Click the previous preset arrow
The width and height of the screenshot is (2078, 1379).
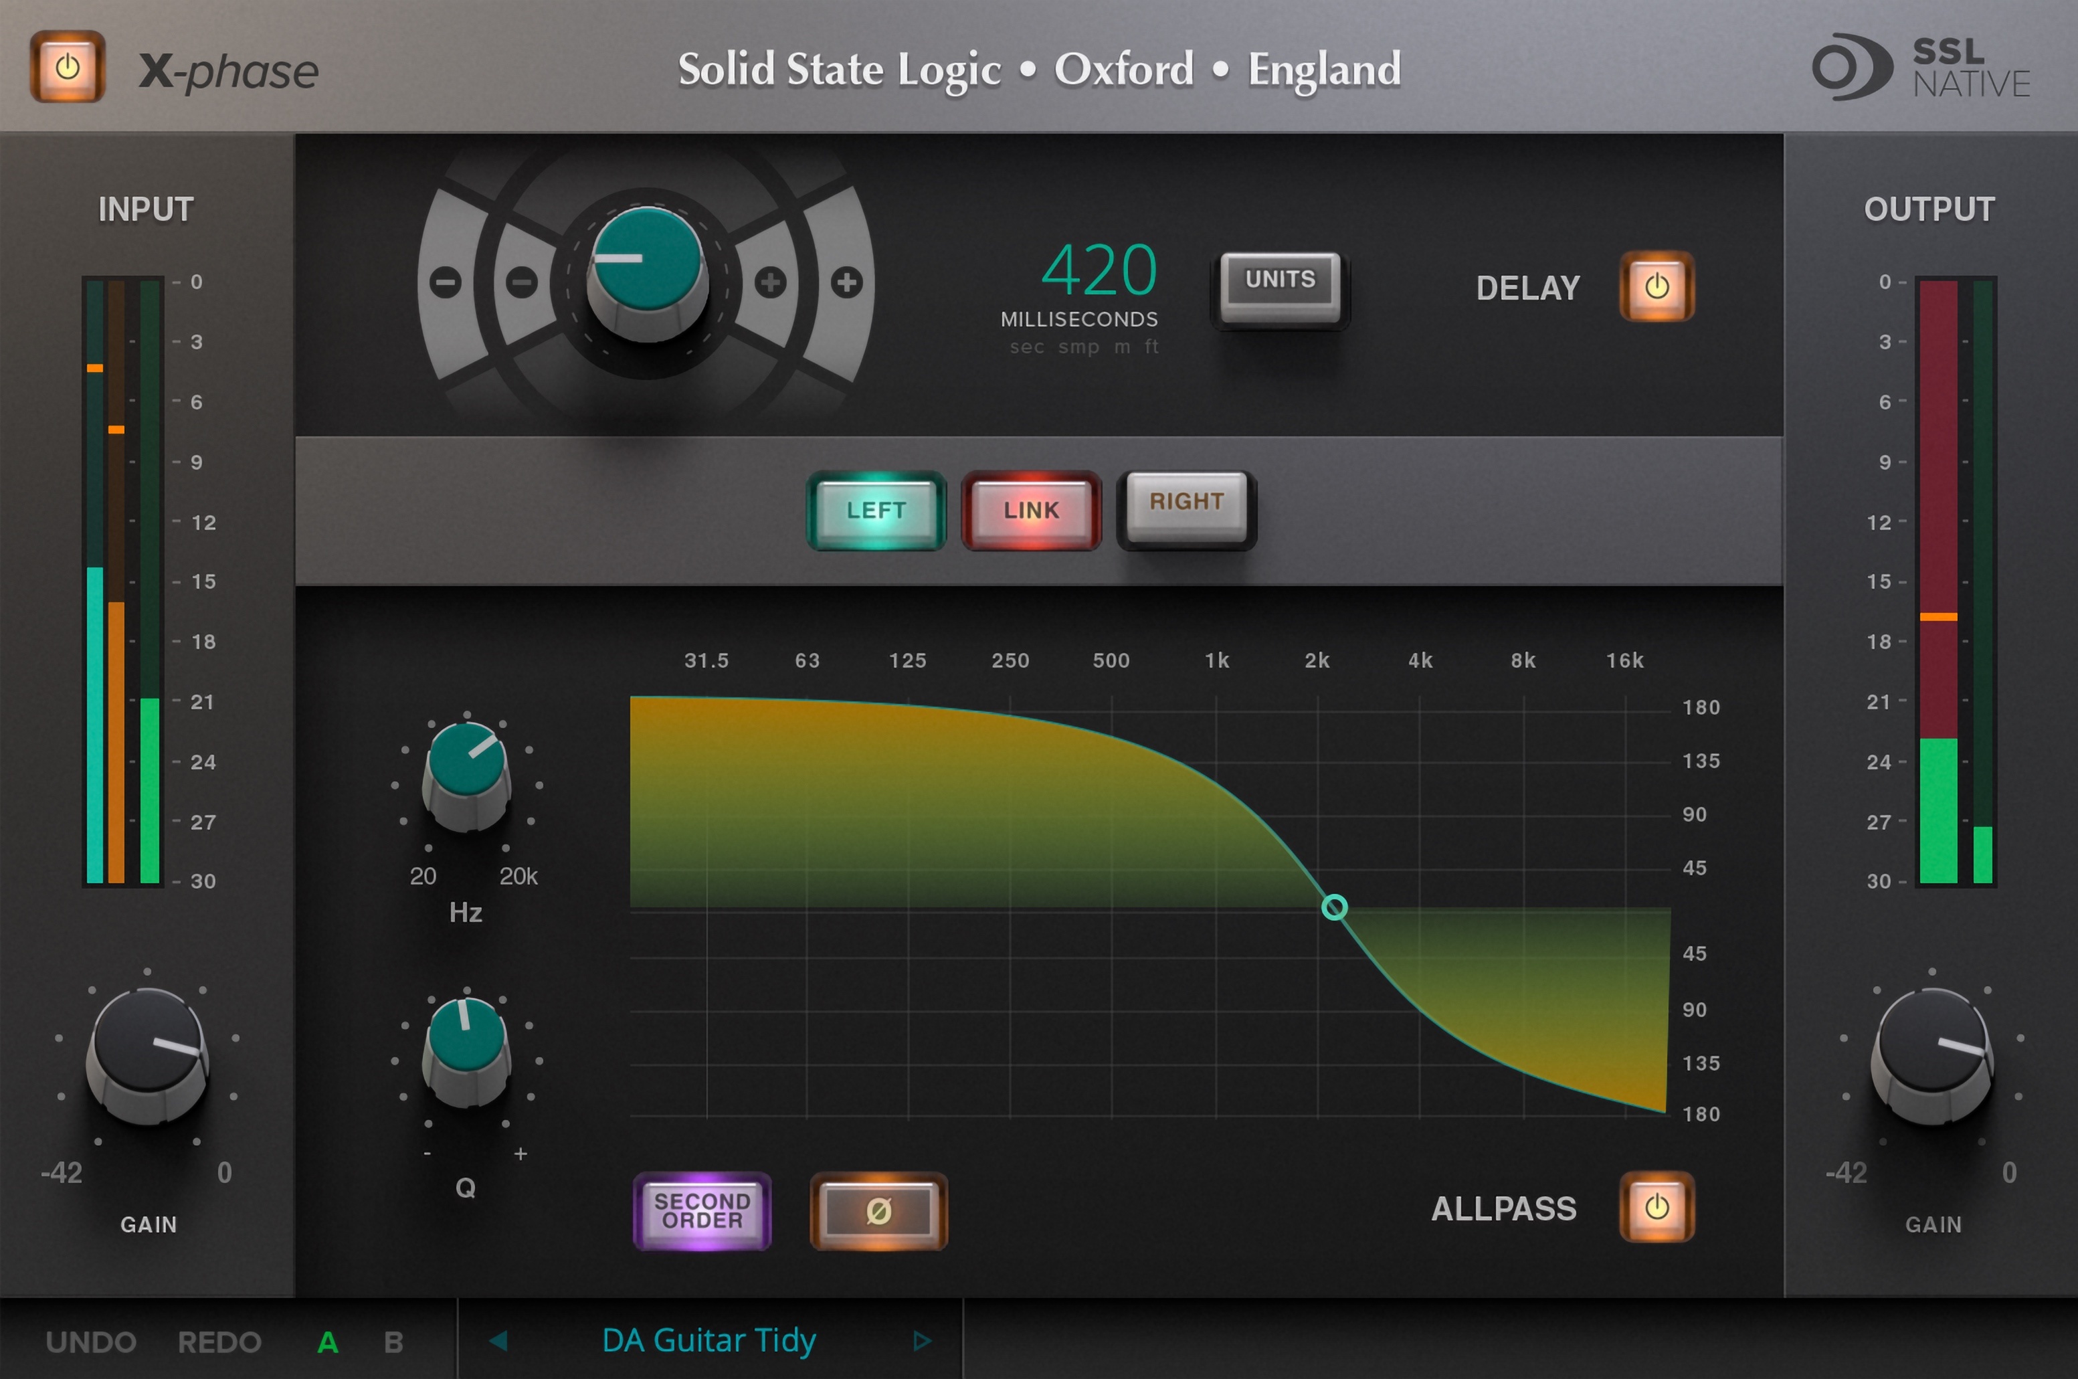(498, 1340)
